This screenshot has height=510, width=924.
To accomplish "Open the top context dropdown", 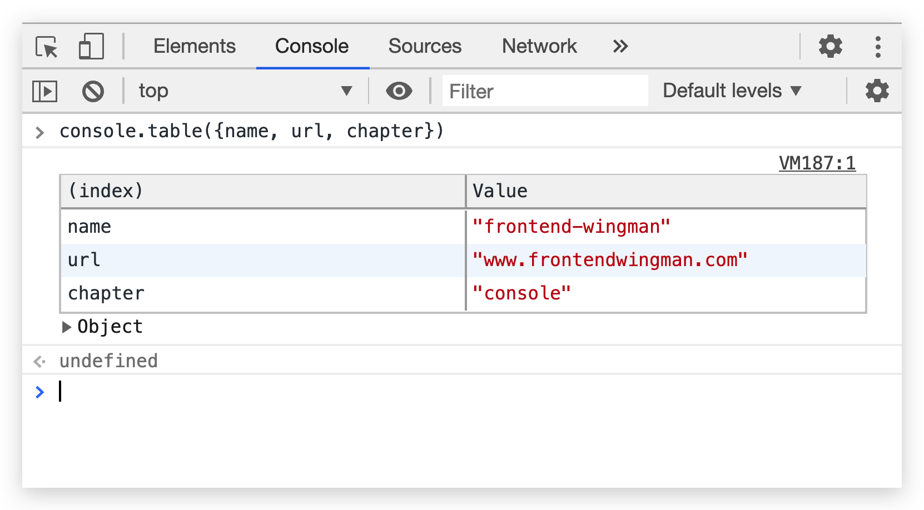I will click(245, 91).
